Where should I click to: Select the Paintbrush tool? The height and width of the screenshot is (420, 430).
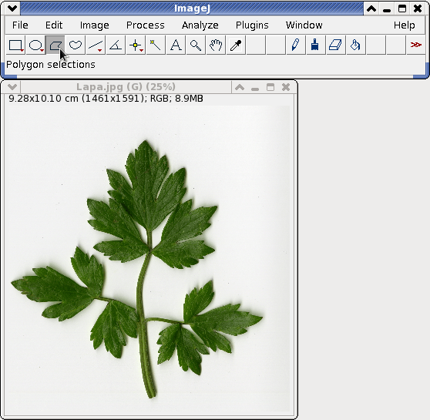[316, 45]
